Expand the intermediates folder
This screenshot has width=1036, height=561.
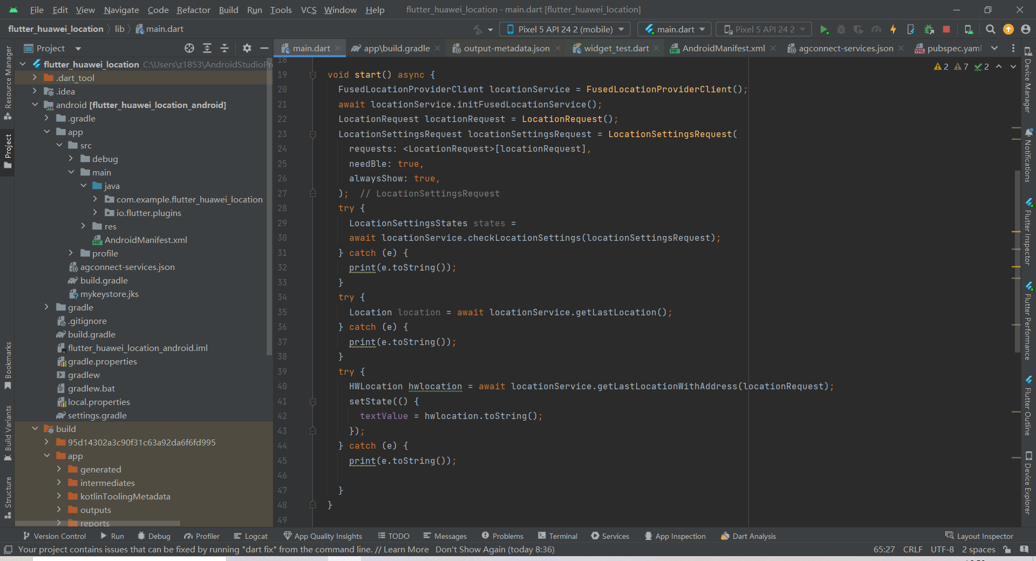click(x=59, y=483)
